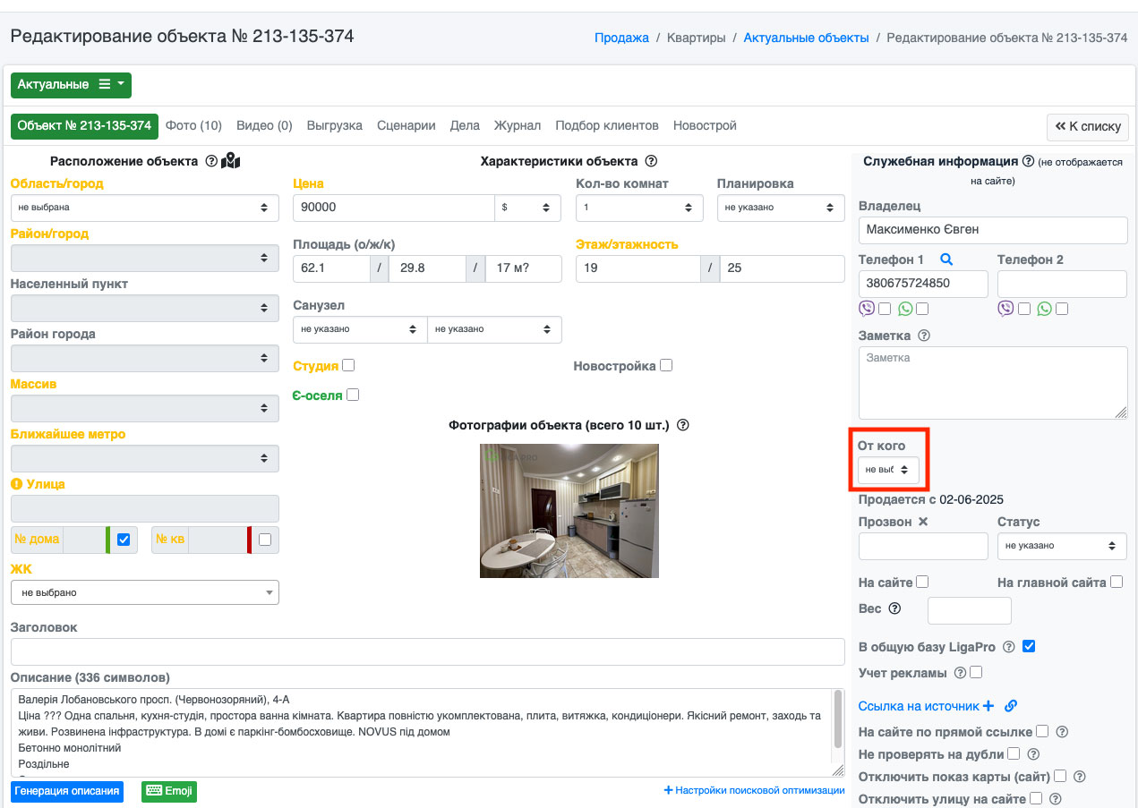Click the plus icon beside Ссылка на источник
This screenshot has height=808, width=1138.
[x=988, y=706]
